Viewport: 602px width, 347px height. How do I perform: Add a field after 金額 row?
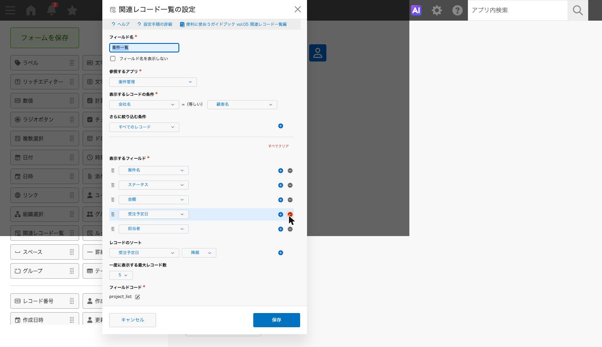(280, 200)
